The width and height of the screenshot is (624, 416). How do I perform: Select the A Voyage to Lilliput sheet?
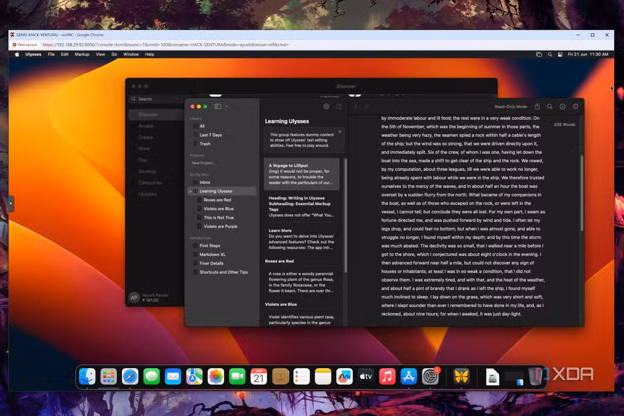[302, 174]
